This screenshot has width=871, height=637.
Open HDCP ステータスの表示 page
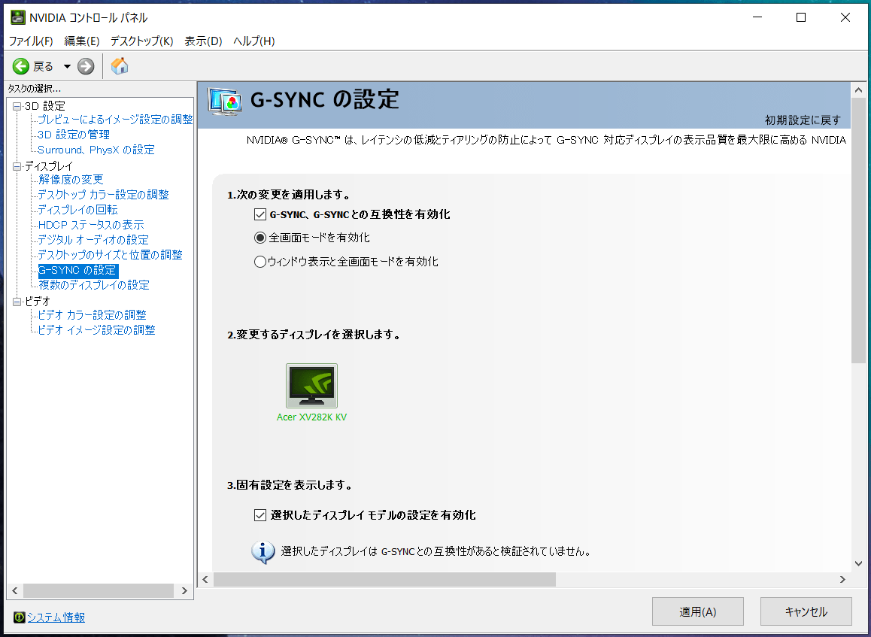point(91,224)
